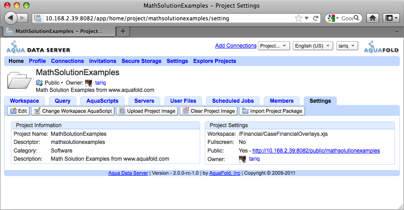Open the tariq user dropdown

347,46
